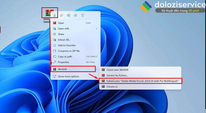Click the Delete trash icon

83,15
